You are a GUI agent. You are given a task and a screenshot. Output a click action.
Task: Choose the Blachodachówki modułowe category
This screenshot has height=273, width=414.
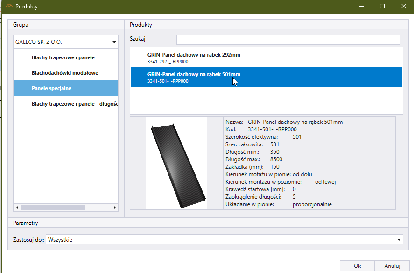tap(65, 73)
